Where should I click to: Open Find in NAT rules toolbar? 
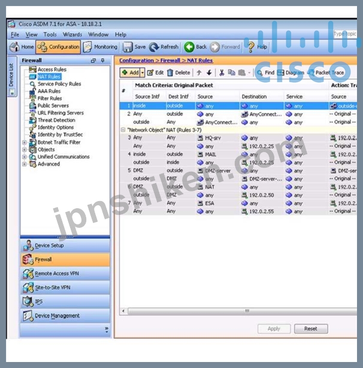265,72
